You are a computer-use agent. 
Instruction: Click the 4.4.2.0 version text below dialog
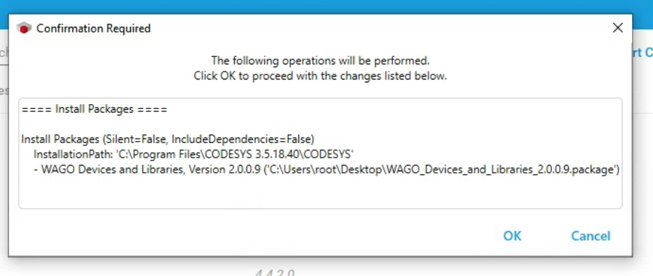click(275, 272)
